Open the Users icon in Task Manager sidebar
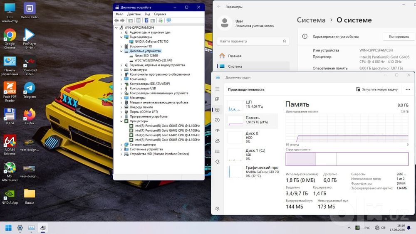The width and height of the screenshot is (416, 234). tap(218, 141)
